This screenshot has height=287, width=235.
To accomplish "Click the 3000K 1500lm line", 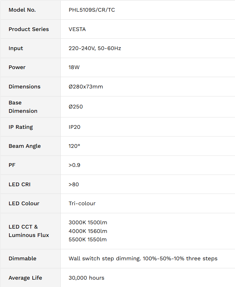I will coord(88,222).
